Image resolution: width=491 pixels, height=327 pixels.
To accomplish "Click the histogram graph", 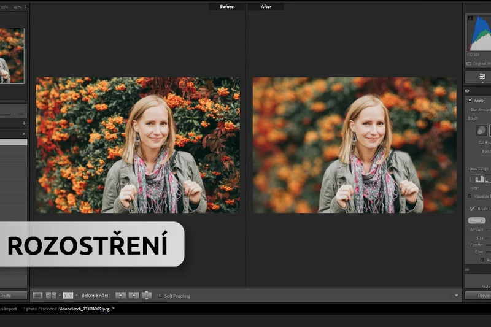I will [479, 34].
